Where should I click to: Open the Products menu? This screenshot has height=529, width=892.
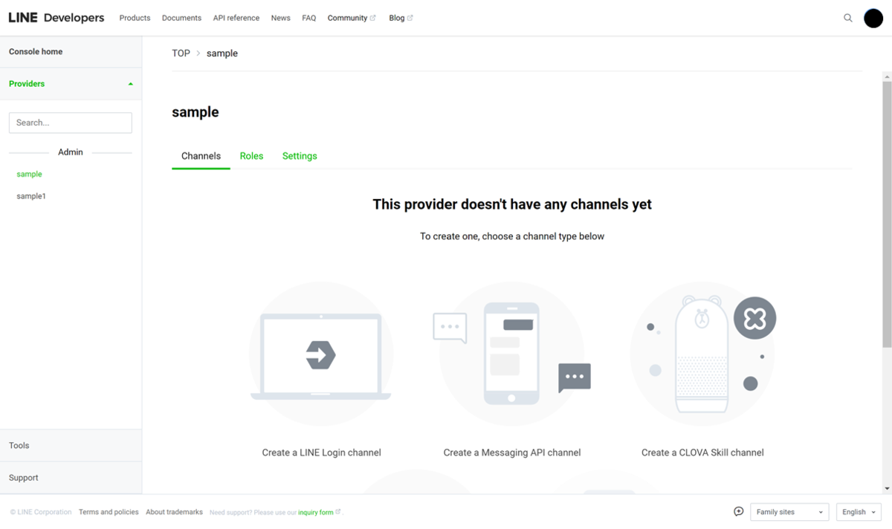click(135, 18)
